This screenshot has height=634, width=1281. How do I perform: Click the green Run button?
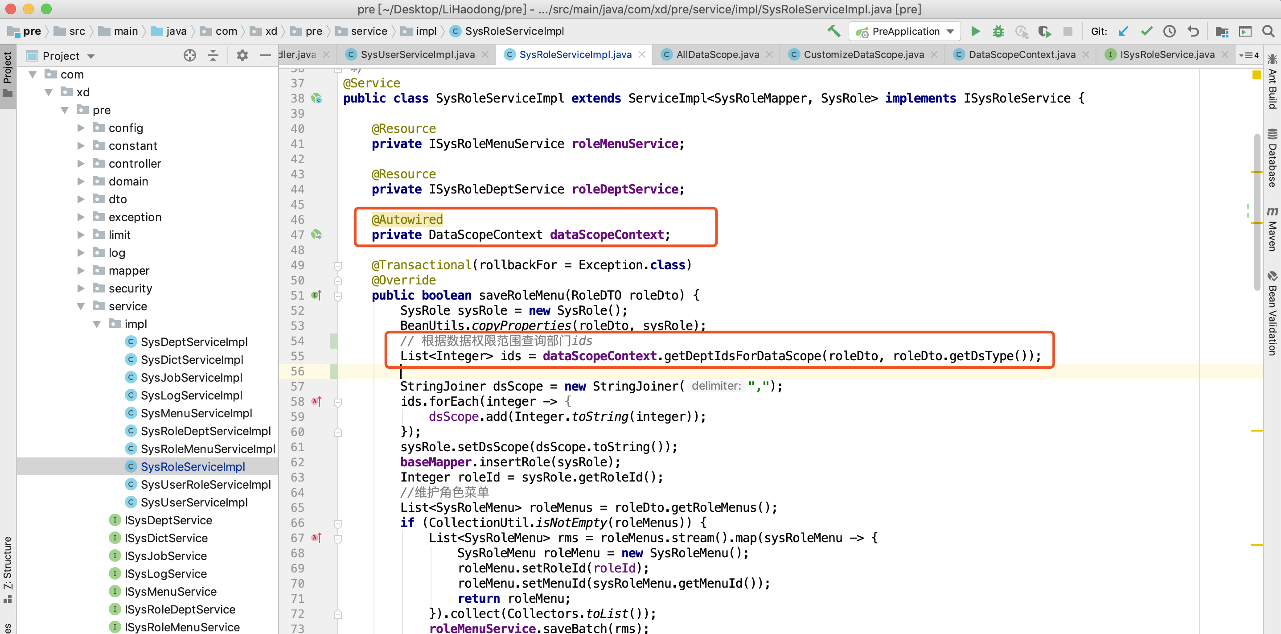[975, 31]
